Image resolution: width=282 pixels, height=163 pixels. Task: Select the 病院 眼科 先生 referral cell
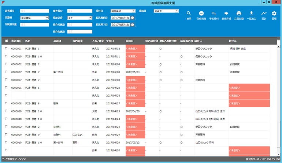238,49
